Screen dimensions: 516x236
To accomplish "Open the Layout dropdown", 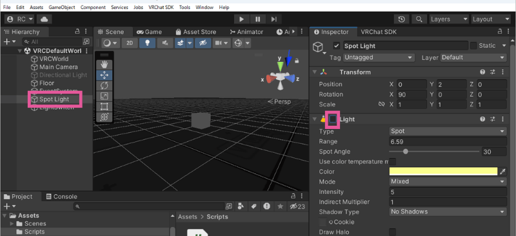I will click(490, 19).
